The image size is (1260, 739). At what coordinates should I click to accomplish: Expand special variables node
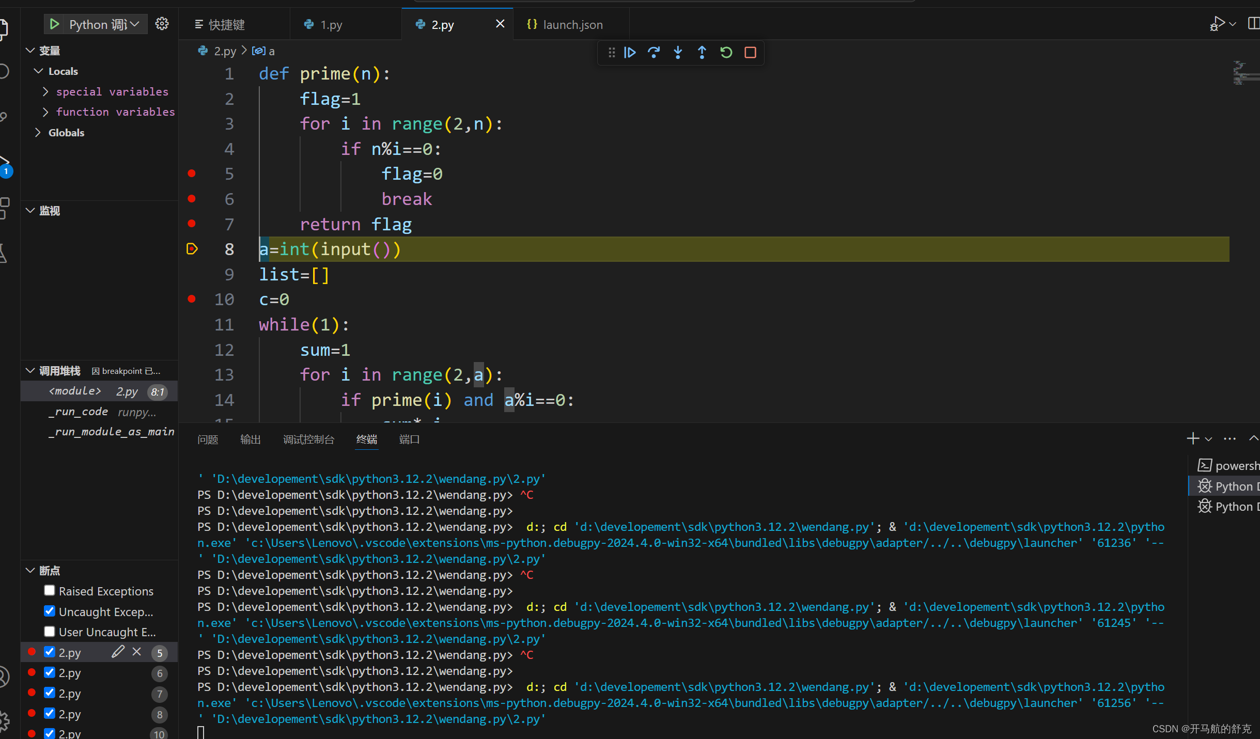pos(45,91)
